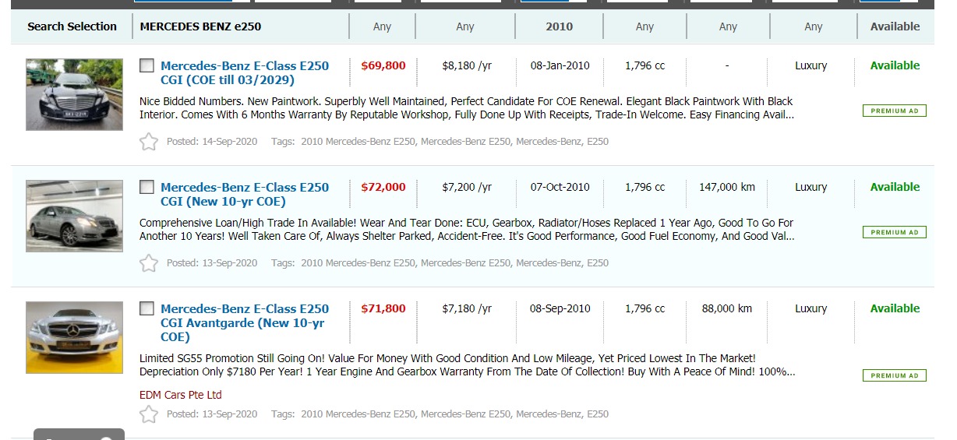Tick the checkbox for E250 CGI (COE till 03/2029)

(x=147, y=65)
